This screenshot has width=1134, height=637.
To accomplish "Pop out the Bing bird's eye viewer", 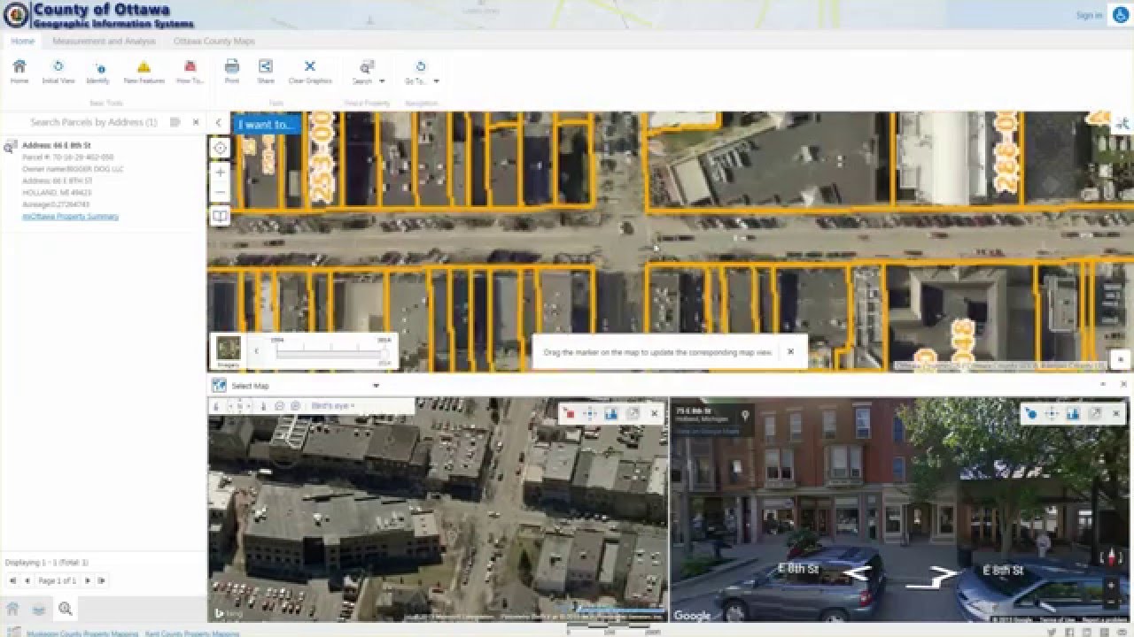I will 633,413.
